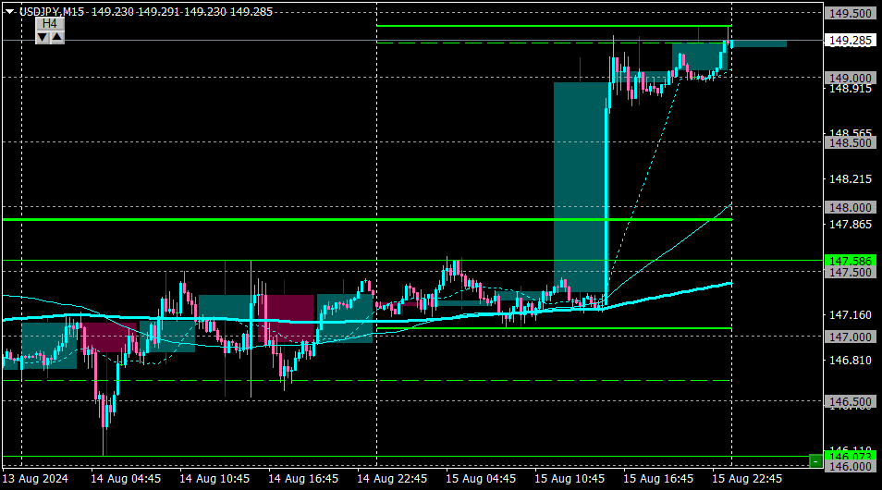Click the 15 Aug 16:45 time label
The image size is (882, 490).
tap(658, 479)
